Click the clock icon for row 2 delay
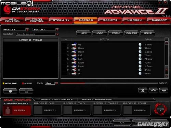This screenshot has height=128, width=171. pos(140,44)
